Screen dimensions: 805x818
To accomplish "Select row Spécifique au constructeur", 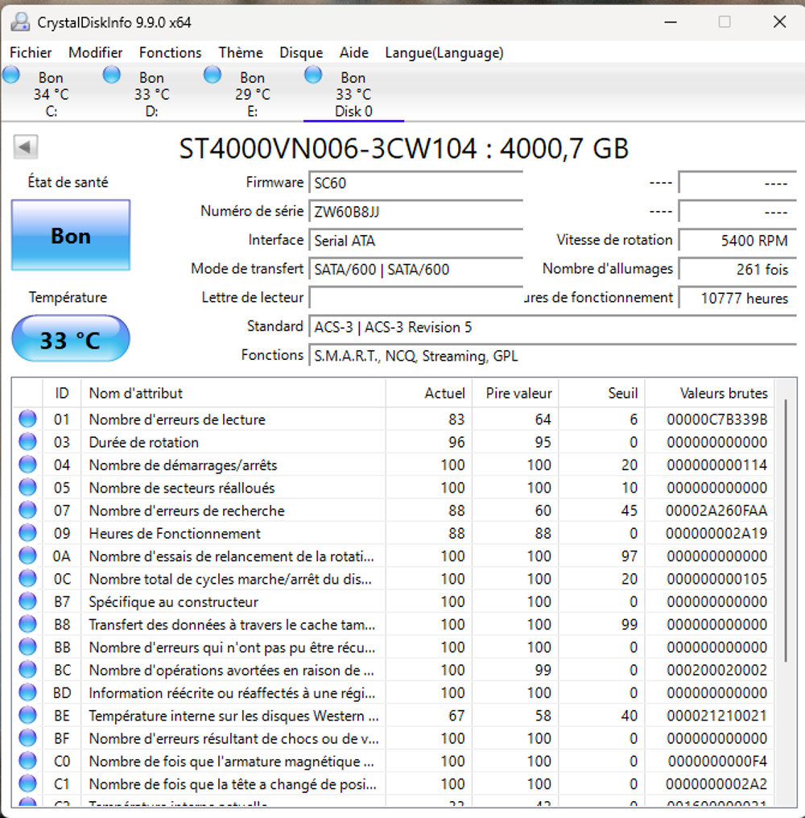I will pyautogui.click(x=394, y=601).
